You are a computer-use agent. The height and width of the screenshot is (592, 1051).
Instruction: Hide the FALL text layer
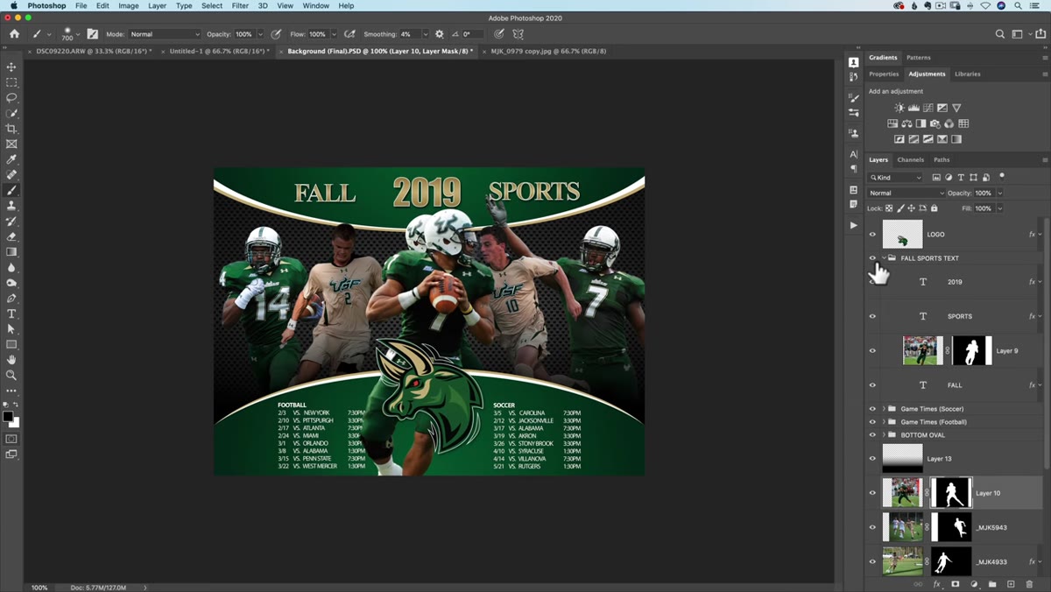872,384
